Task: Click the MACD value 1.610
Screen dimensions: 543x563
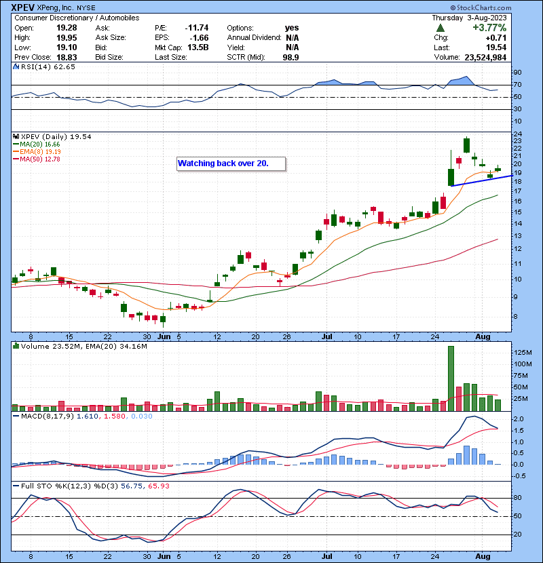Action: [x=88, y=416]
